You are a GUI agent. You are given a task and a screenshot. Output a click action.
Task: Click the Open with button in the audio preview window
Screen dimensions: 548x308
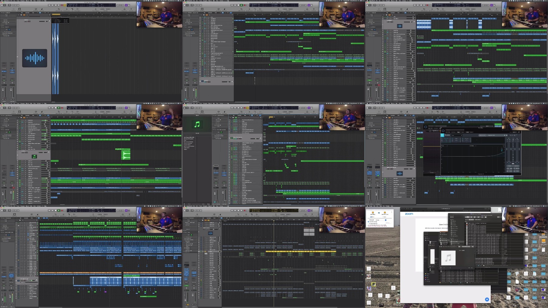point(466,246)
